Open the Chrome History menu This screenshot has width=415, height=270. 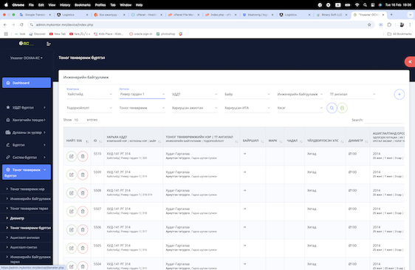[65, 4]
